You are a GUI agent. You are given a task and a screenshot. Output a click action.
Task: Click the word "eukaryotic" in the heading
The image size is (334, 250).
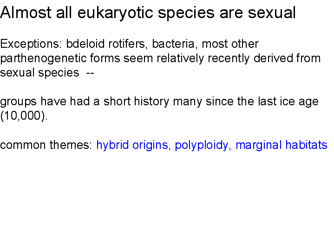click(x=115, y=13)
